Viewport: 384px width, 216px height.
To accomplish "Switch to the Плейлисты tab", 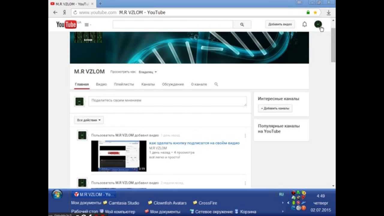I will pos(124,84).
